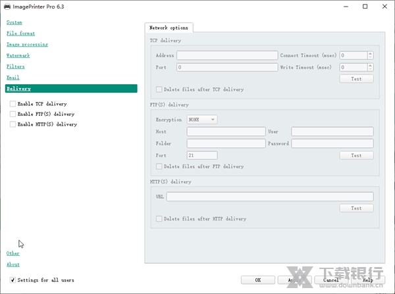
Task: Click the FTP Password input field
Action: pos(332,143)
